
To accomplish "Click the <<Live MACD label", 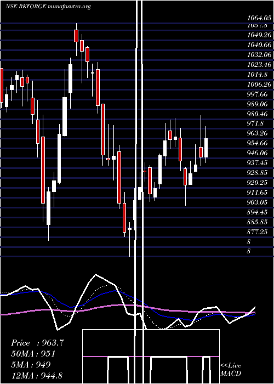I will (231, 369).
